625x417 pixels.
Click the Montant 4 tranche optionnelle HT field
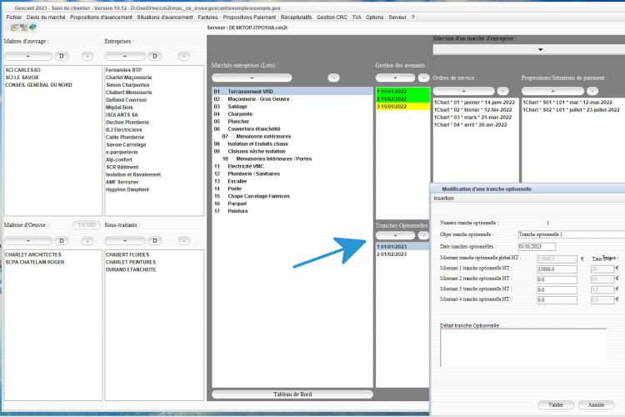point(557,300)
